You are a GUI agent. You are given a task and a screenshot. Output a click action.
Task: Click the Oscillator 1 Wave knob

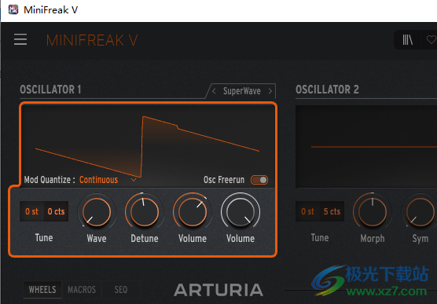pyautogui.click(x=97, y=211)
